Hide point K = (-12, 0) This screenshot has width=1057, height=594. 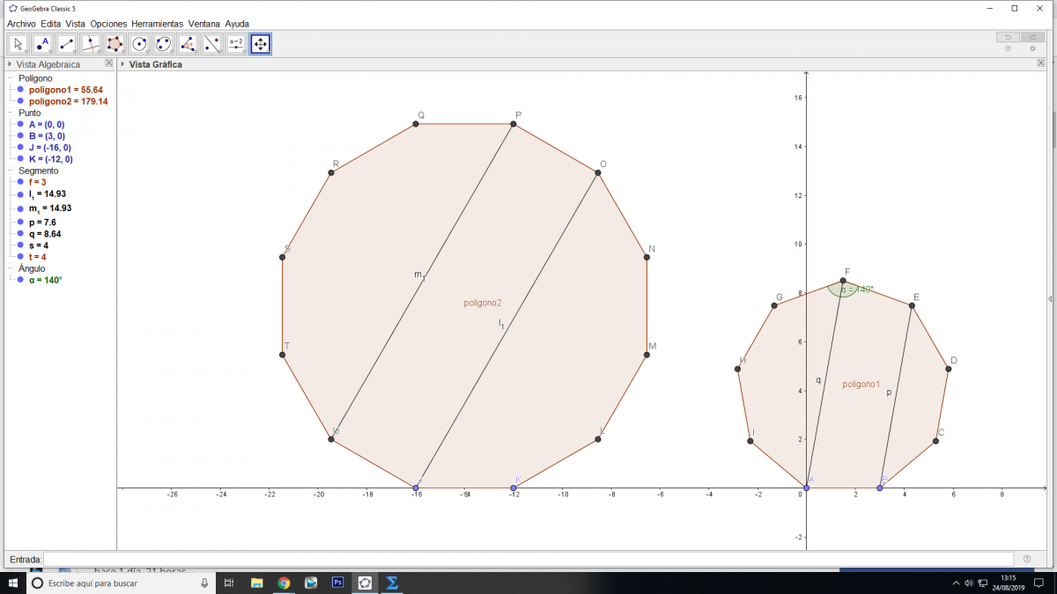tap(20, 159)
